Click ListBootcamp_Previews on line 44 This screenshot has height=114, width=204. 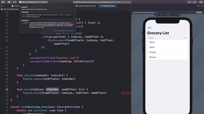[x=38, y=107]
